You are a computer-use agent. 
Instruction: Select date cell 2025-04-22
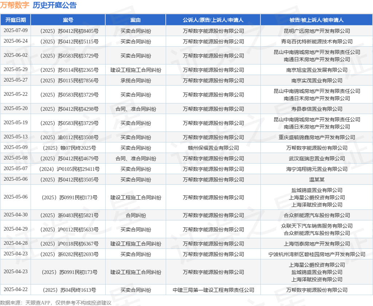15,289
